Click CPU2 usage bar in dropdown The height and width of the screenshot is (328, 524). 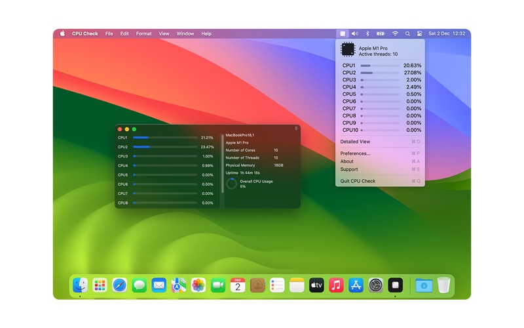(x=380, y=73)
